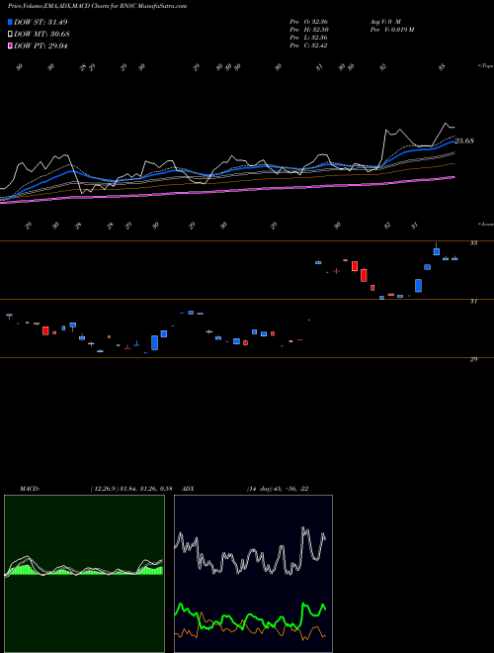
Task: Click the price axis label 29
Action: coord(473,359)
